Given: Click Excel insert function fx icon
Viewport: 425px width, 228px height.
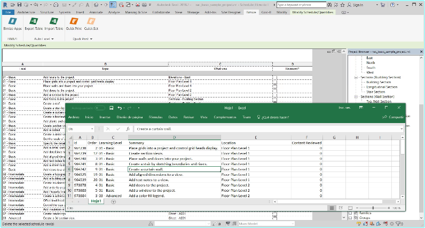Looking at the screenshot, I should point(128,129).
